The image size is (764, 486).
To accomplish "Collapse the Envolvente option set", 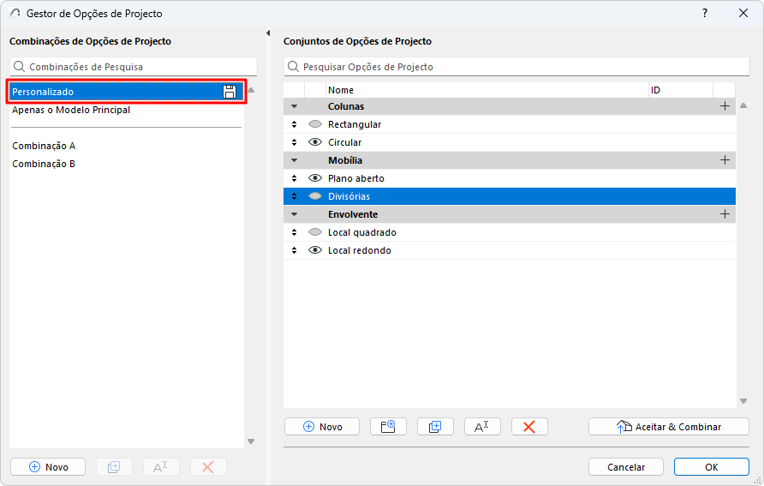I will click(x=294, y=214).
